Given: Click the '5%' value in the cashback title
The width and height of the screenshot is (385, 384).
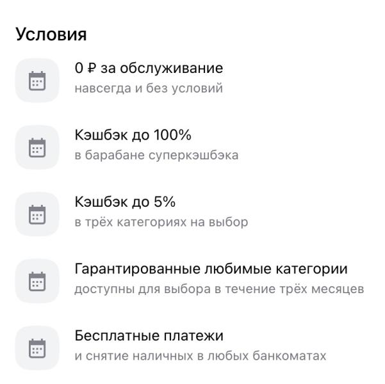Looking at the screenshot, I should (x=164, y=202).
